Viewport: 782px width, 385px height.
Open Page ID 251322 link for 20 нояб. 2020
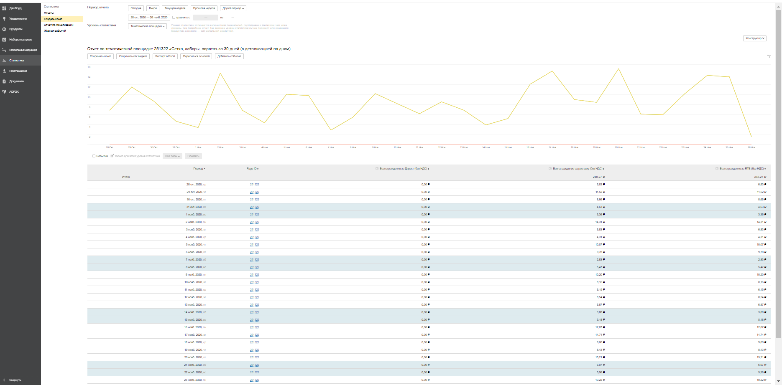point(254,357)
